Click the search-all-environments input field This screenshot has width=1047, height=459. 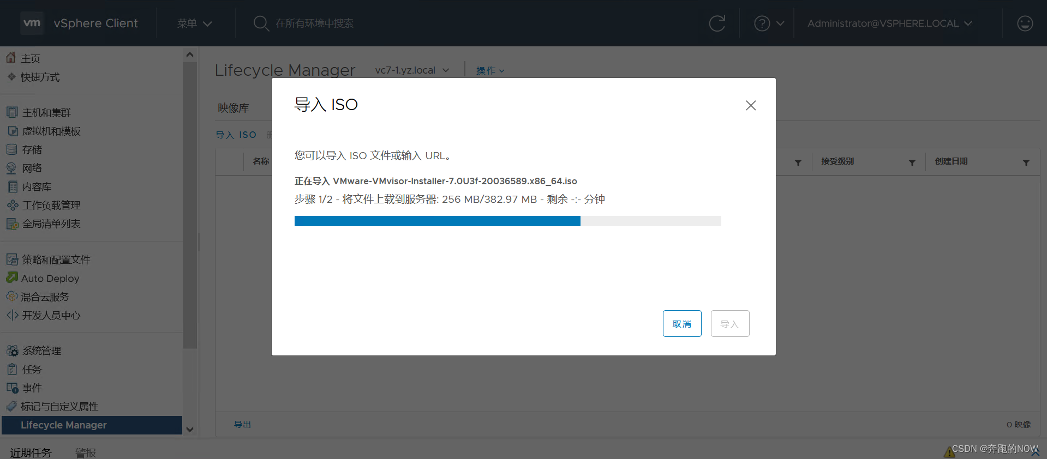pos(314,23)
